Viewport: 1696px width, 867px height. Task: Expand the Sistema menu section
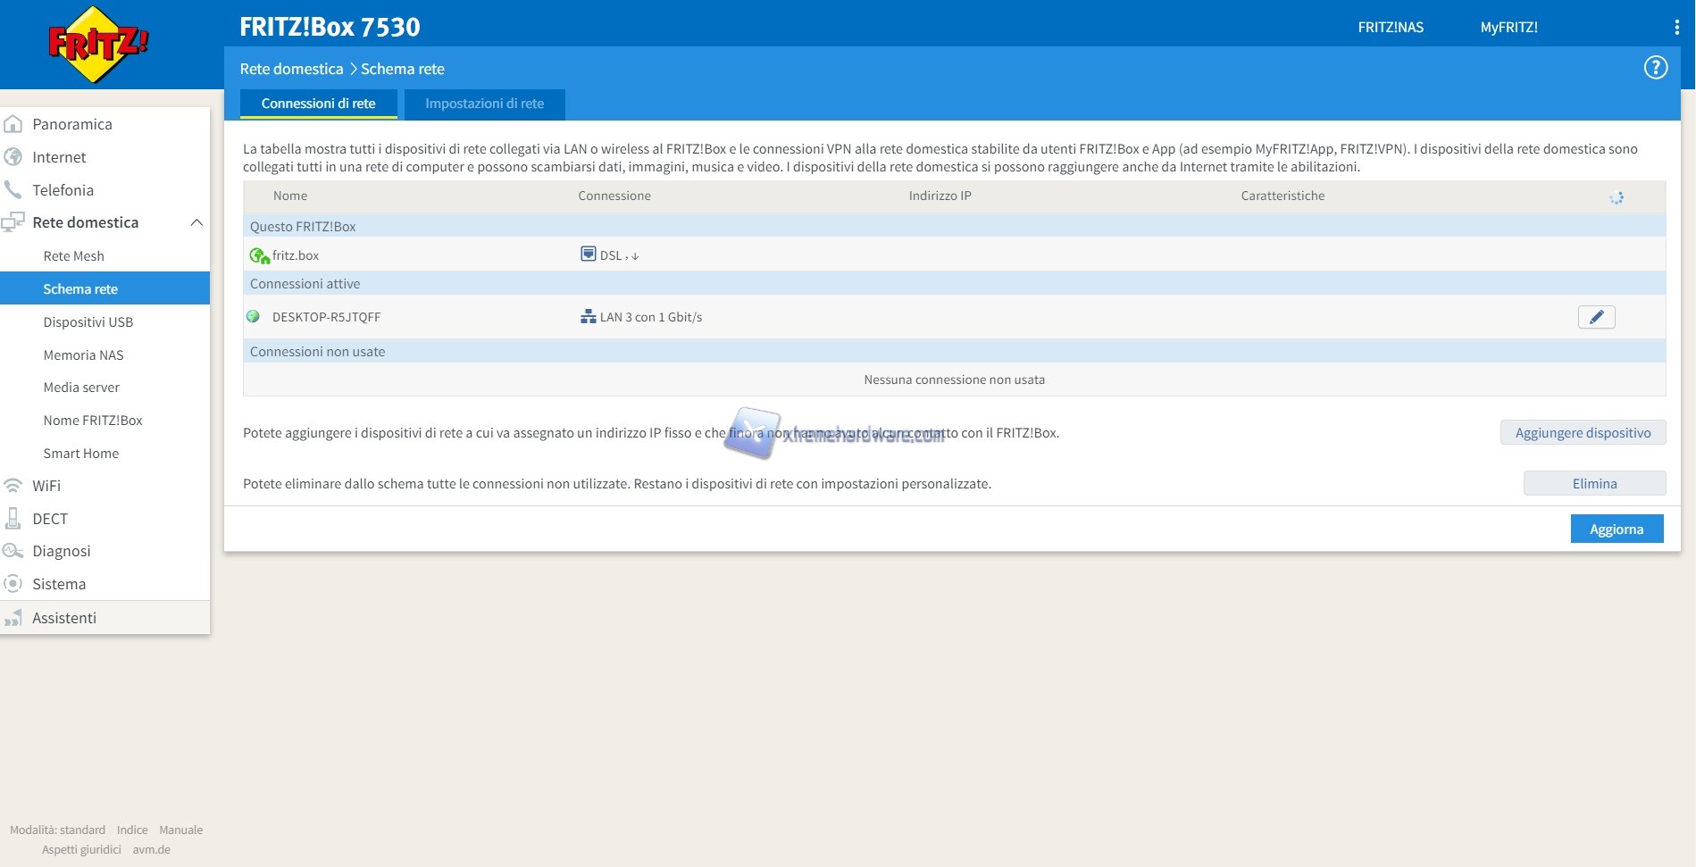(x=59, y=584)
